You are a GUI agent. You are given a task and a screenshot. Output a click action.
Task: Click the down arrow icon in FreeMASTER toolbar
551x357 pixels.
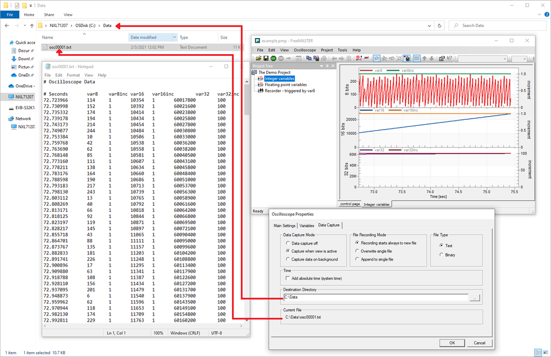pyautogui.click(x=431, y=58)
